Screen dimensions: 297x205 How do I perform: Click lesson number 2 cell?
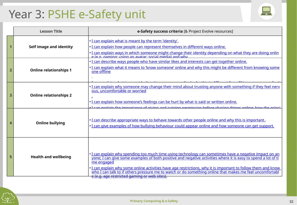10,70
